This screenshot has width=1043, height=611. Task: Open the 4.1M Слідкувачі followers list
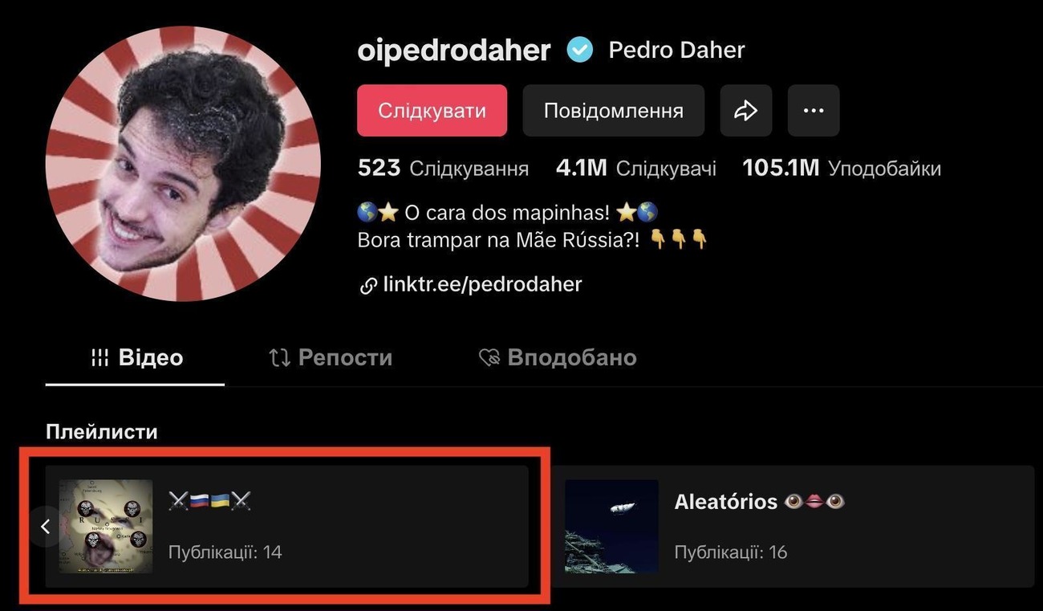click(636, 169)
